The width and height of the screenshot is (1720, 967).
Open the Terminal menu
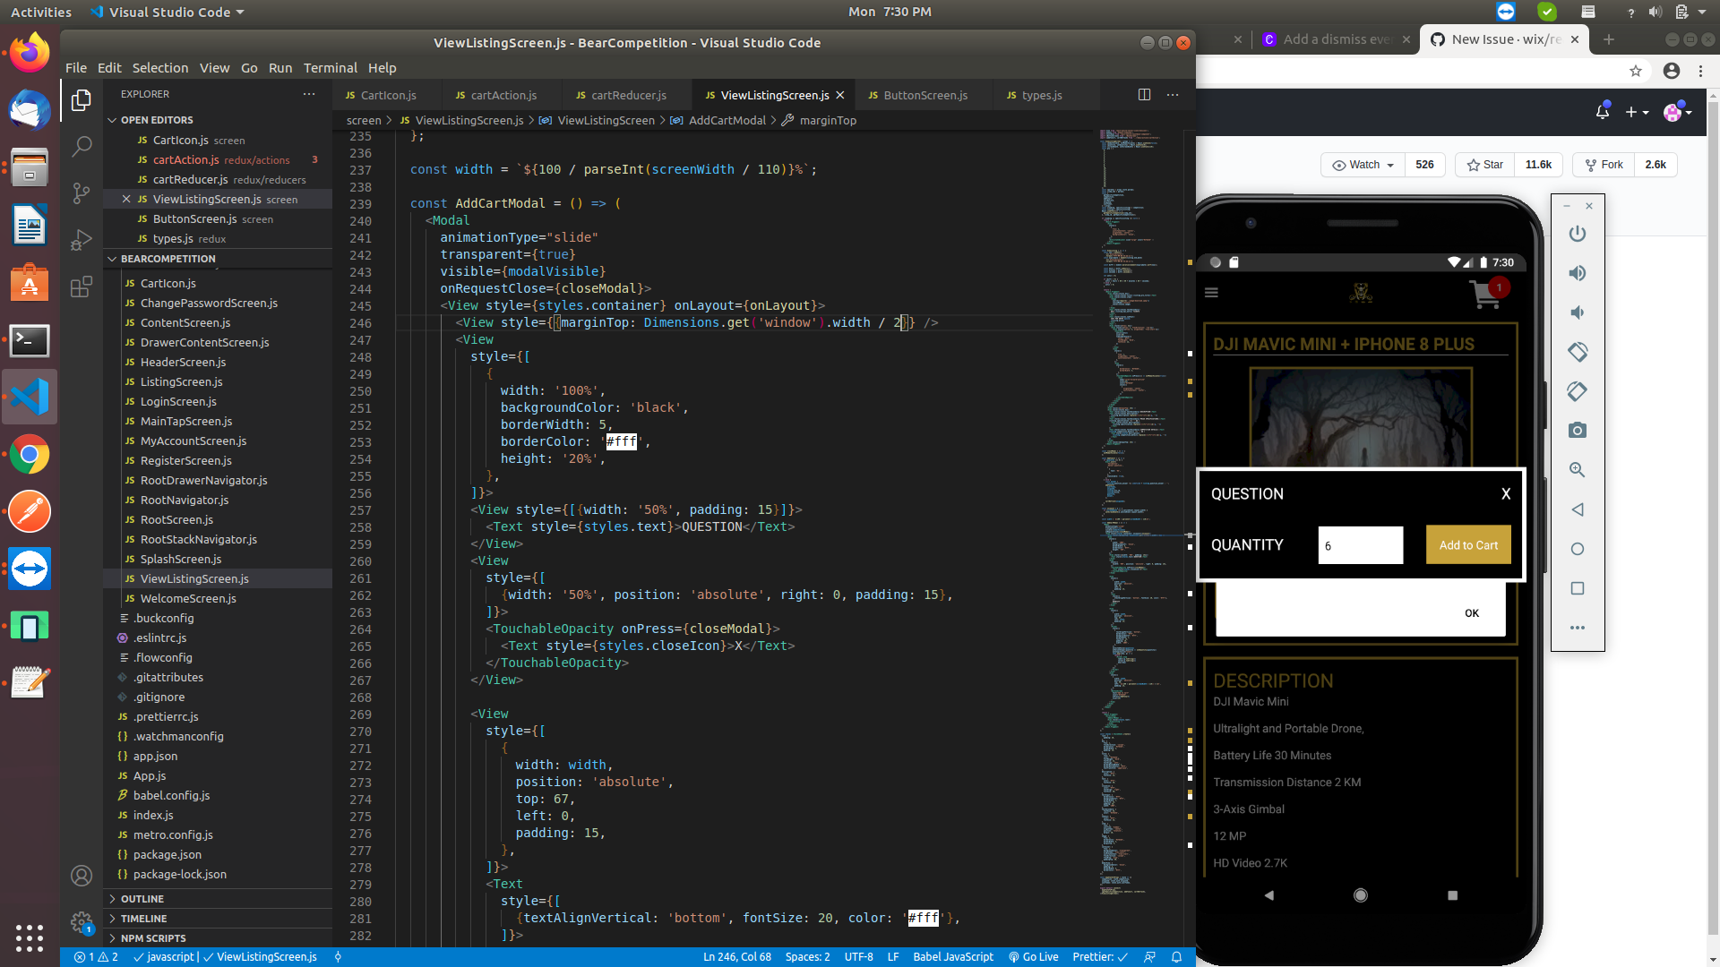pyautogui.click(x=330, y=67)
